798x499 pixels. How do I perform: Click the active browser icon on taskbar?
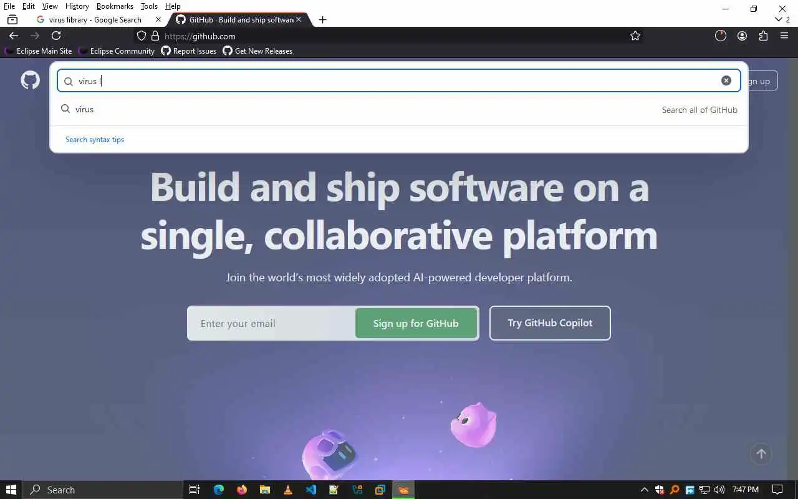click(x=403, y=490)
